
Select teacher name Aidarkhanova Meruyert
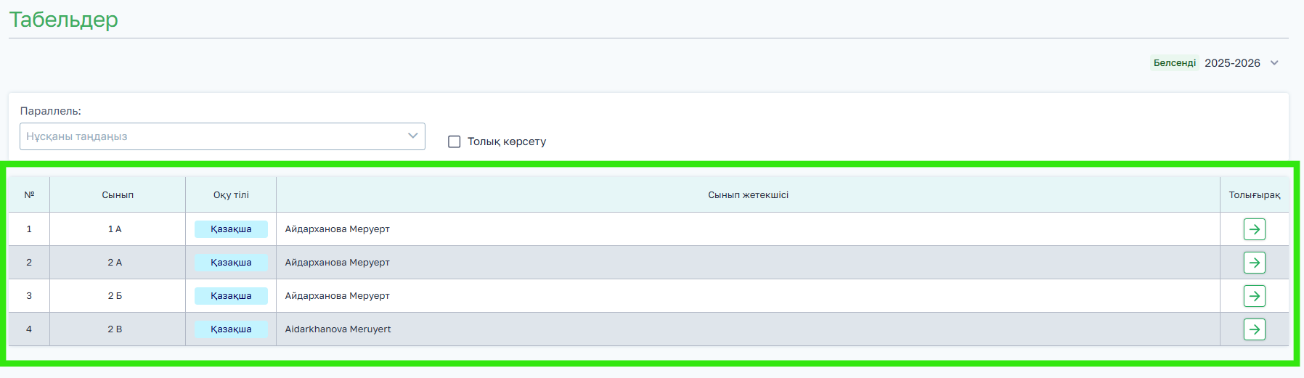tap(338, 329)
